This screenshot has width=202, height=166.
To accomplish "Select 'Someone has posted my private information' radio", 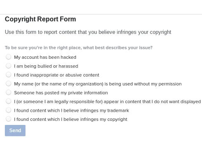I will pos(8,92).
